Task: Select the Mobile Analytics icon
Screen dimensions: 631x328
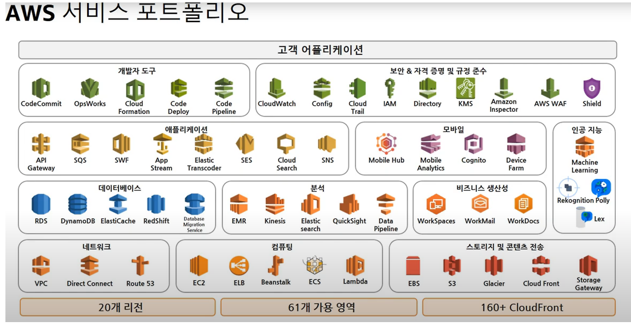Action: (x=431, y=144)
